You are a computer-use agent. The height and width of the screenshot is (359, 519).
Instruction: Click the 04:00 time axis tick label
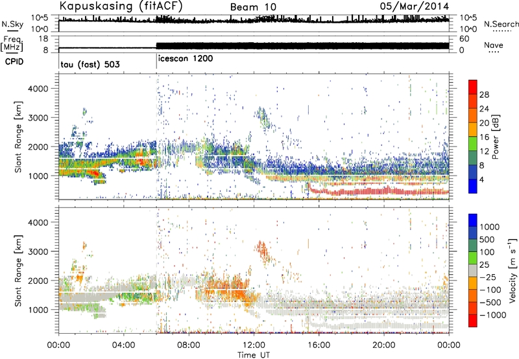tap(123, 345)
